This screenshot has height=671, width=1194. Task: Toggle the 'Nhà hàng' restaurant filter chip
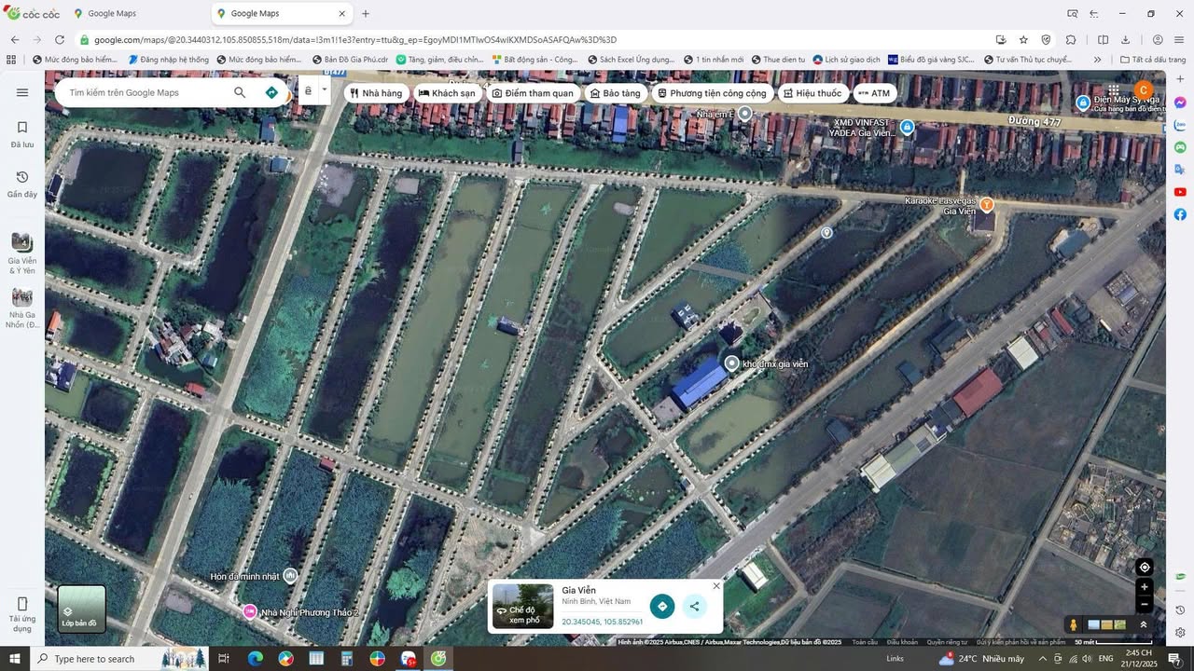376,93
